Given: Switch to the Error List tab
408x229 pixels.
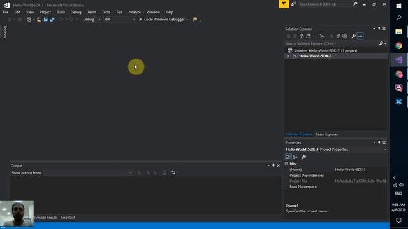Looking at the screenshot, I should point(68,218).
